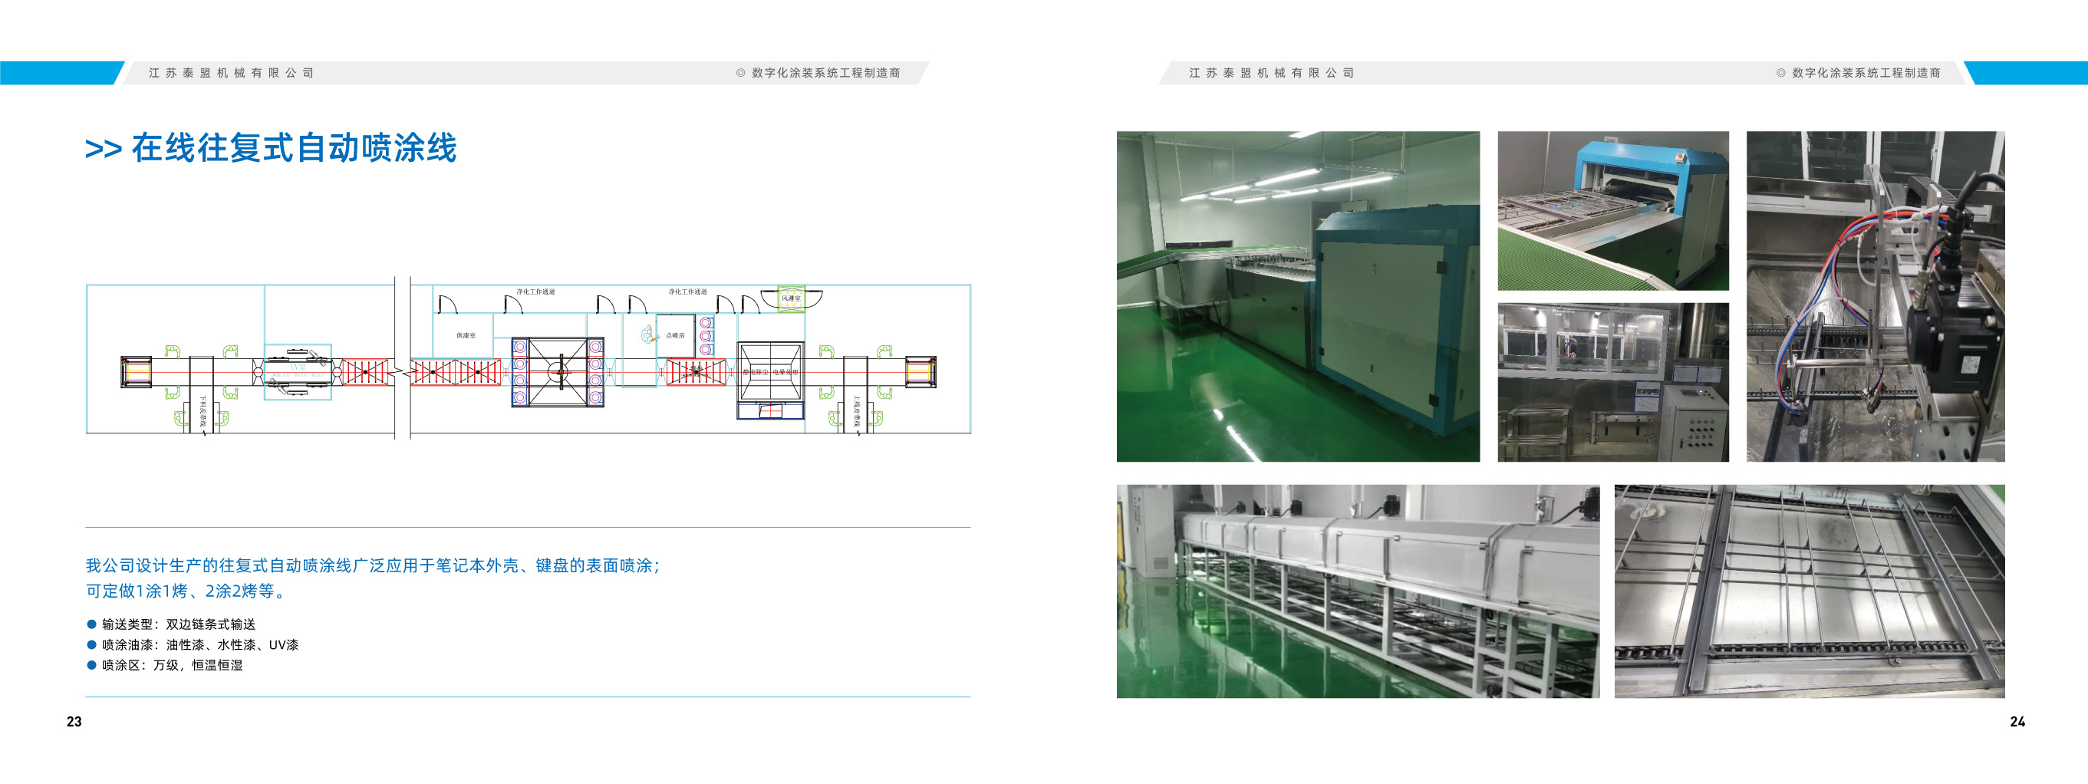Image resolution: width=2088 pixels, height=784 pixels.
Task: Click the 点喷房 spot spray room
Action: click(674, 334)
